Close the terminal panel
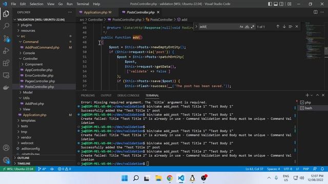 point(323,95)
